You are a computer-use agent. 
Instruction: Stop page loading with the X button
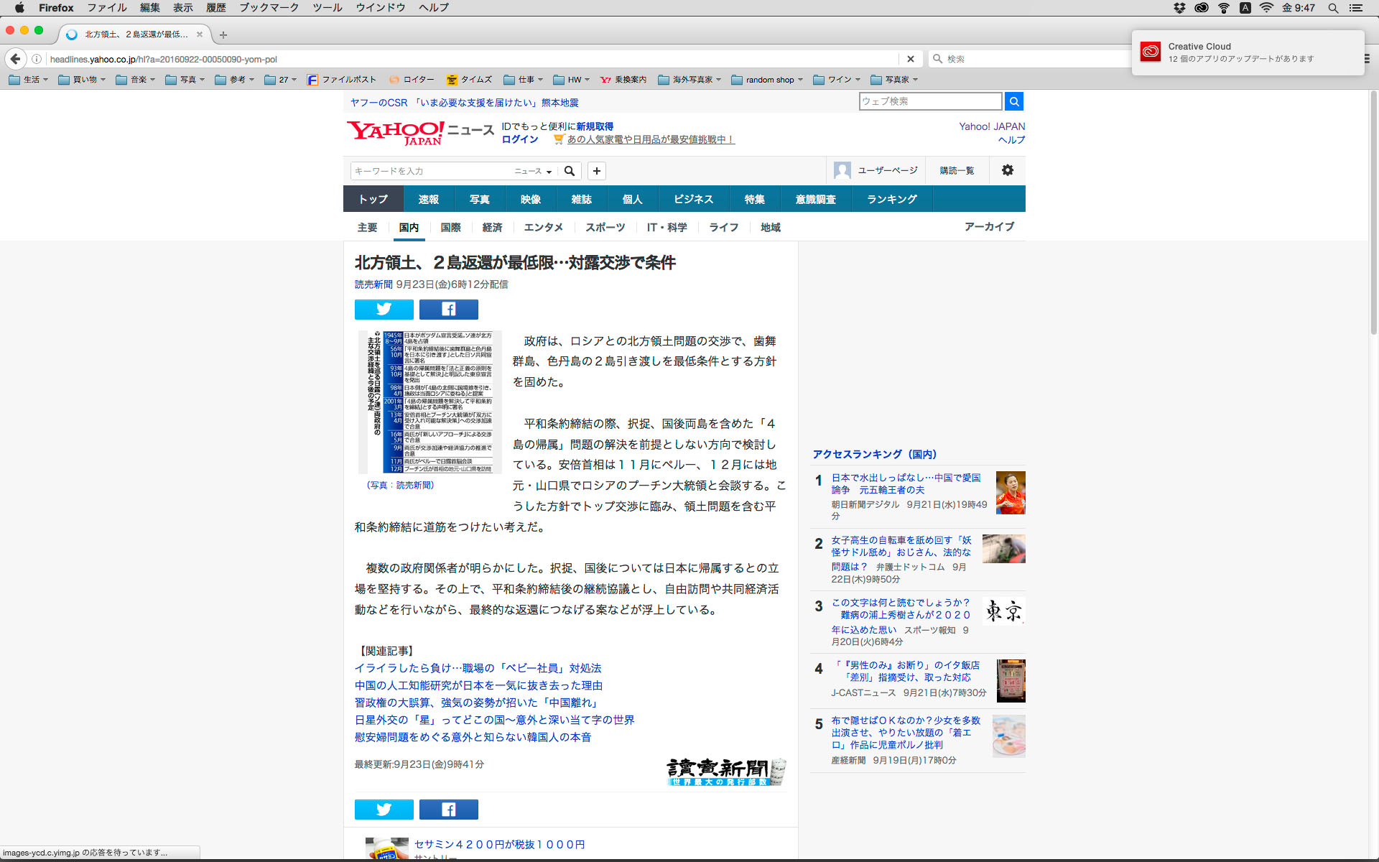point(910,59)
